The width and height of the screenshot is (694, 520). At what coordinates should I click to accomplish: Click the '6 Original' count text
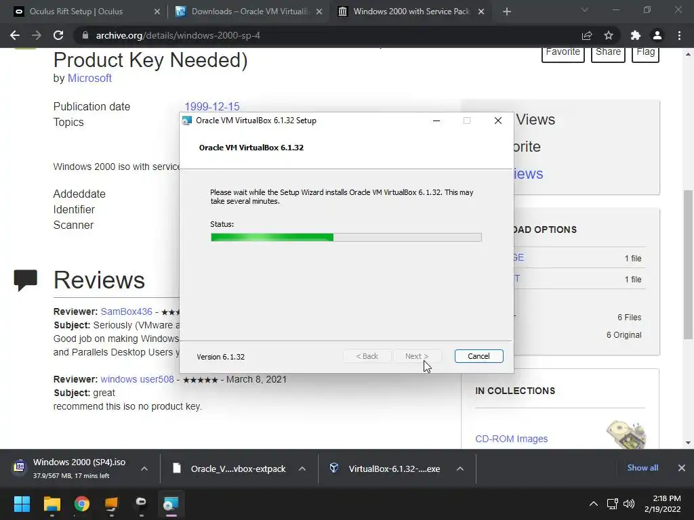coord(624,335)
